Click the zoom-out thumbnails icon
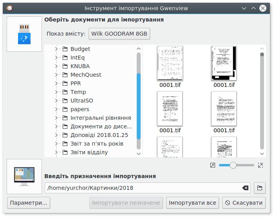Viewport: 275px width, 218px height. (x=213, y=165)
